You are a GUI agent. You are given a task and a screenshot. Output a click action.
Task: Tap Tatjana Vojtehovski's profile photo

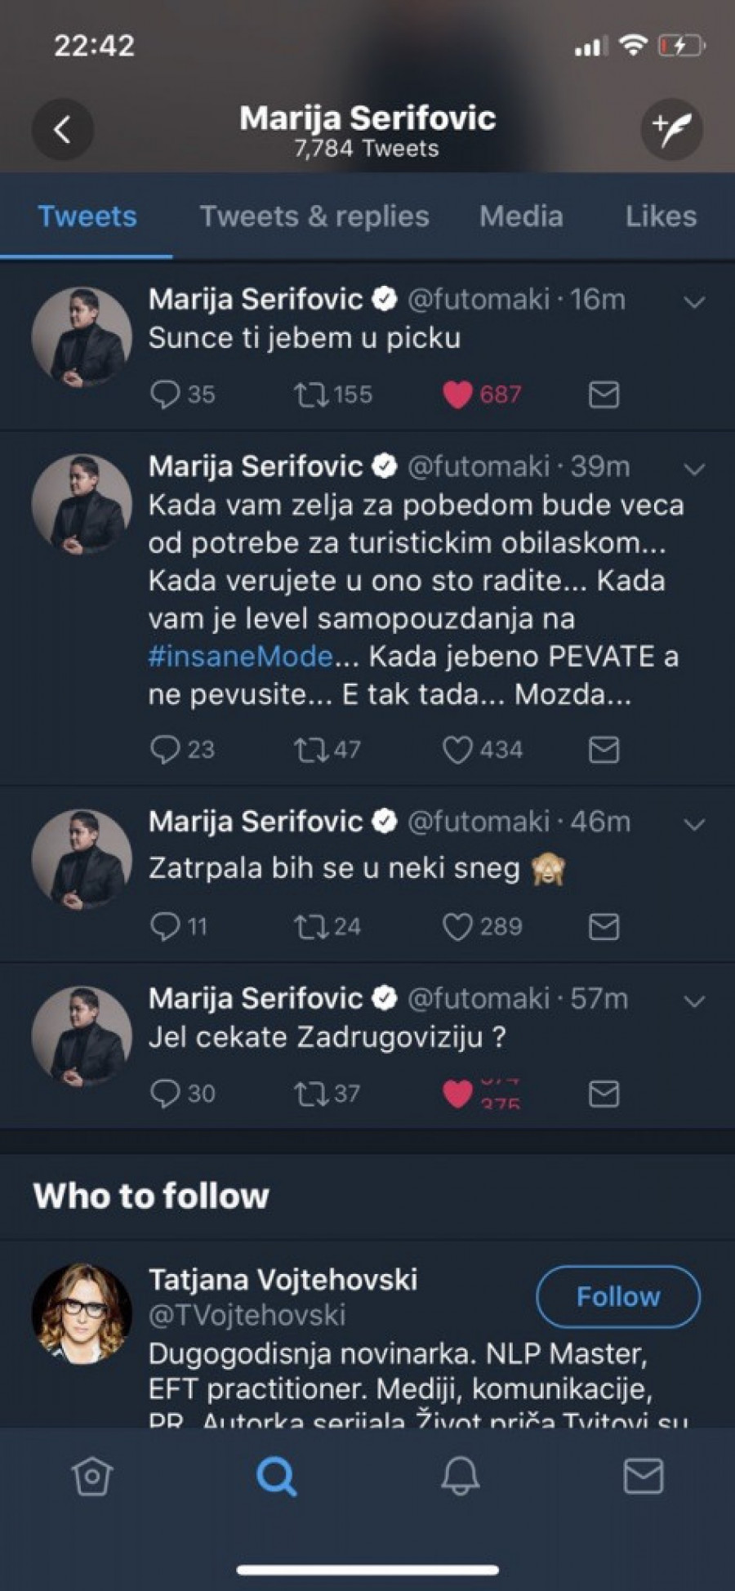pyautogui.click(x=82, y=1313)
